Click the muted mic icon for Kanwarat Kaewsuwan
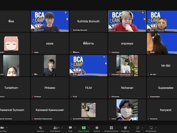 tap(33, 119)
